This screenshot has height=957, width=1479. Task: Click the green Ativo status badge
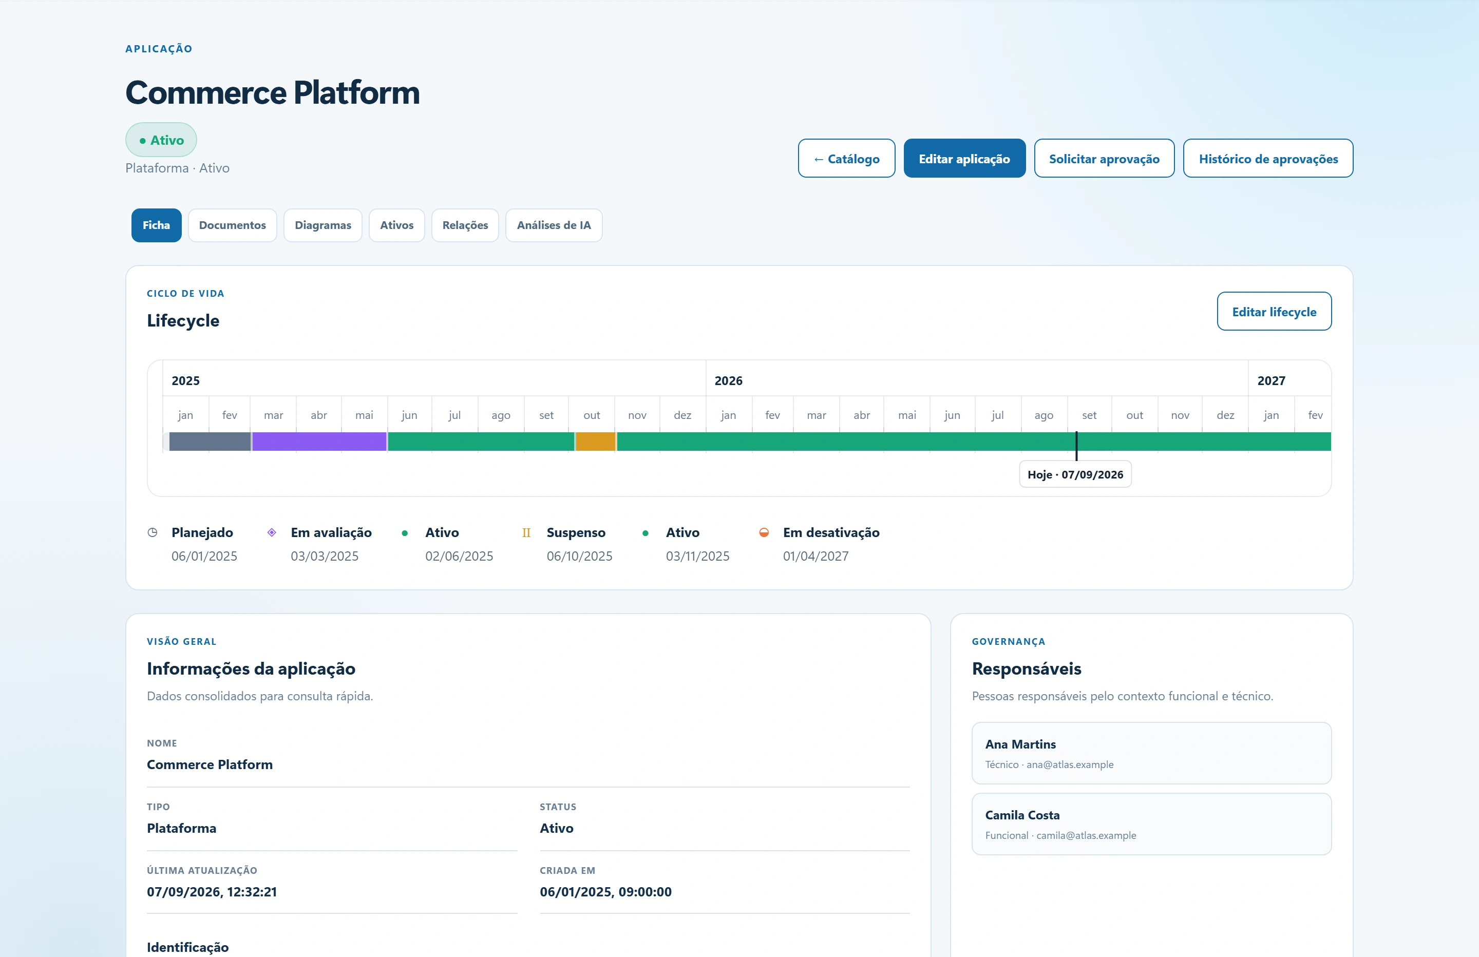tap(161, 140)
